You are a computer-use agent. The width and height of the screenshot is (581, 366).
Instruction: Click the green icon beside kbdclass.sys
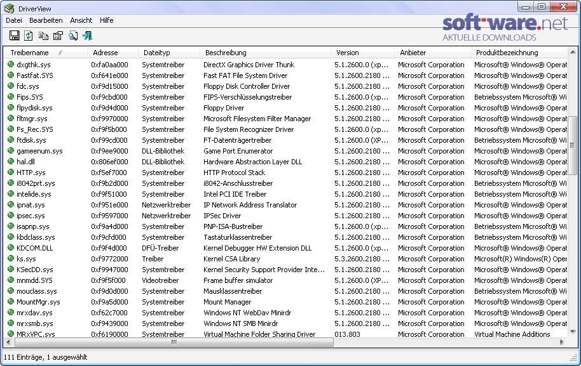[x=11, y=237]
